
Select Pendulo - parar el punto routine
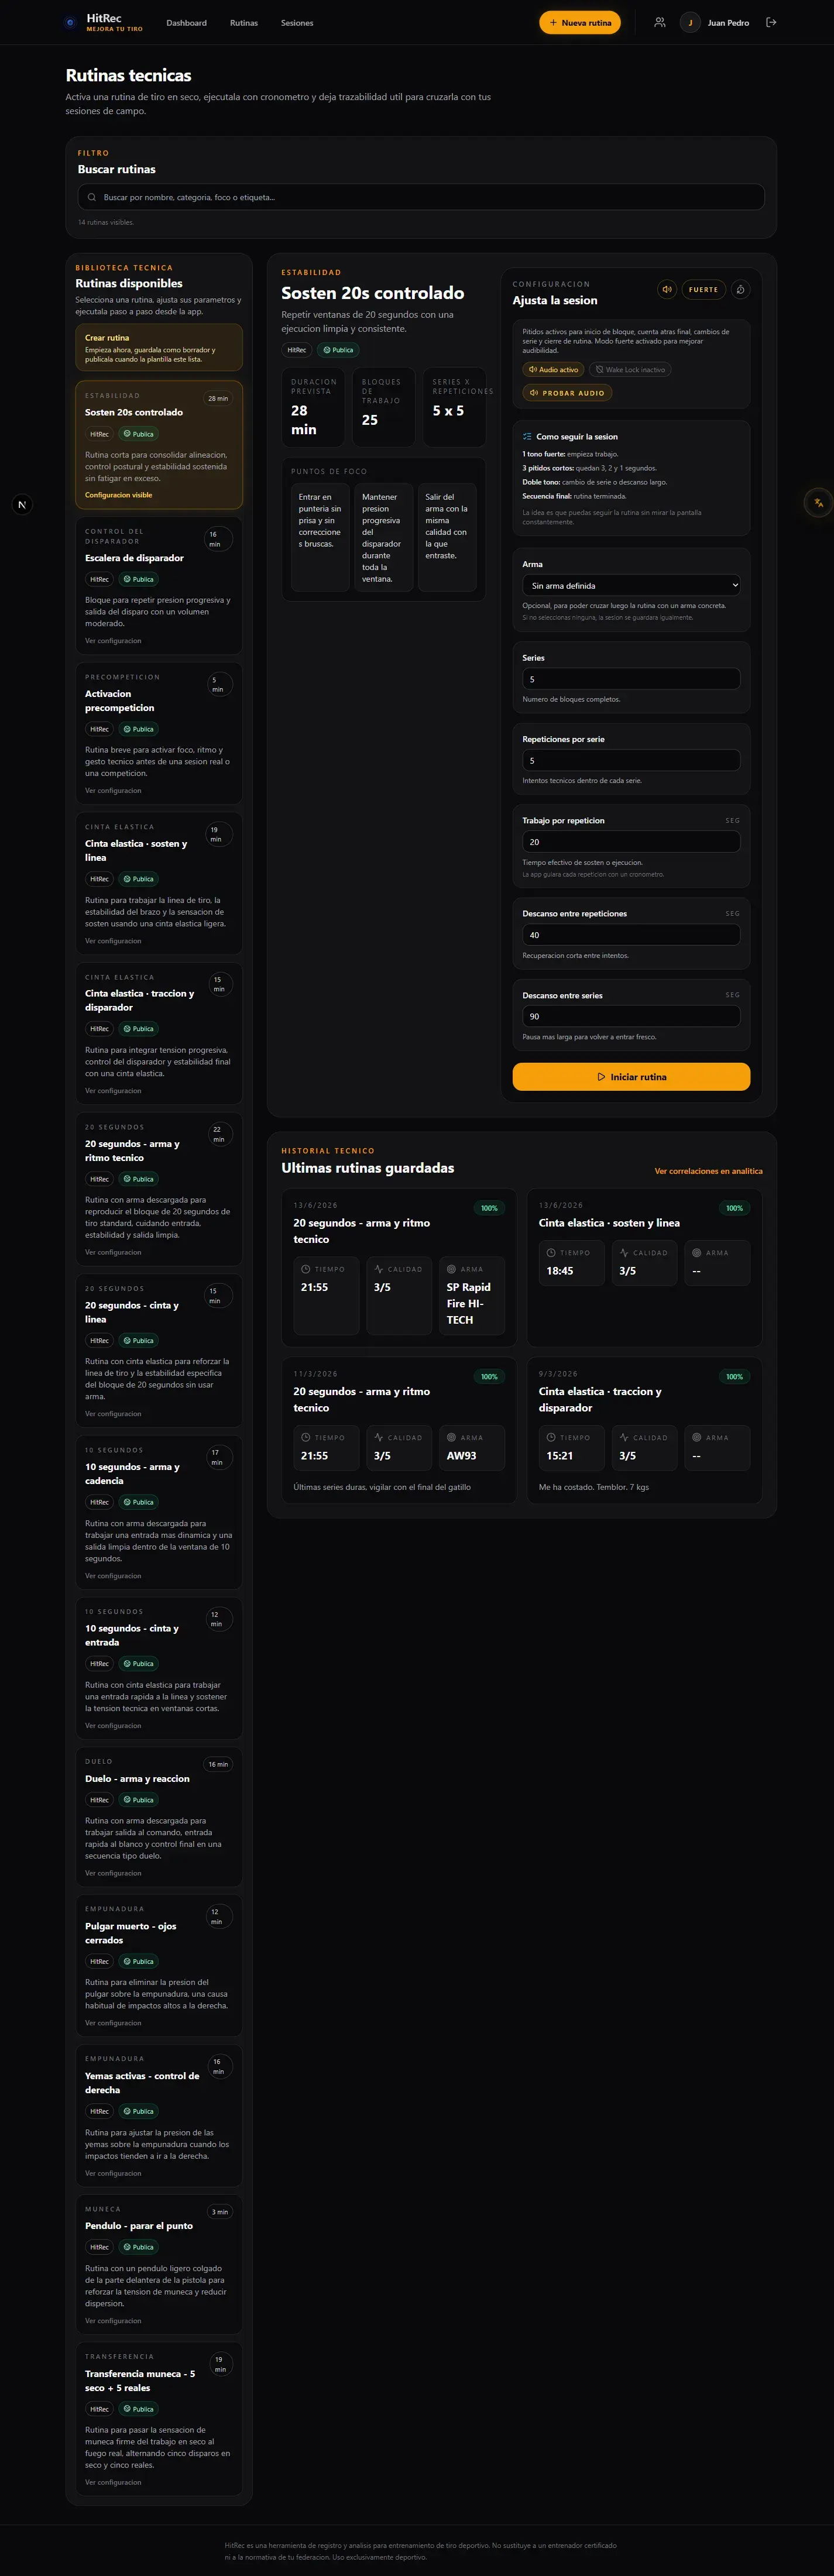(x=159, y=2265)
